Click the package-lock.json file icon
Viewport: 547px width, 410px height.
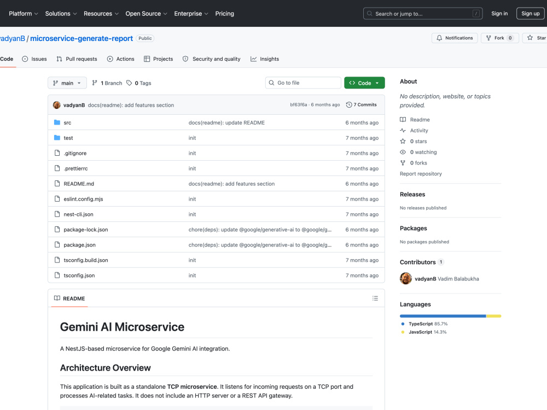click(x=57, y=230)
